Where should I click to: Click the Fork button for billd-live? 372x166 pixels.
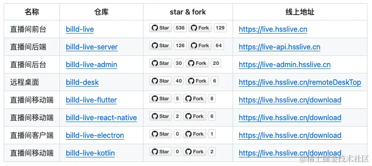200,28
